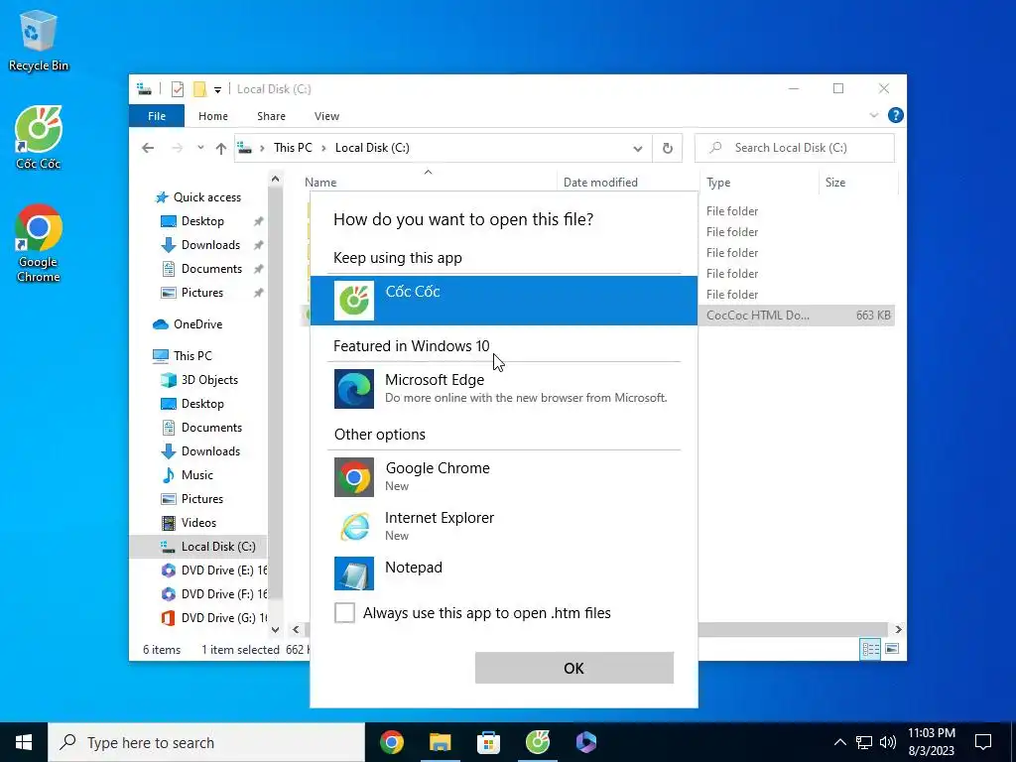This screenshot has height=762, width=1016.
Task: Click the navigation pane scroll up arrow
Action: 276,179
